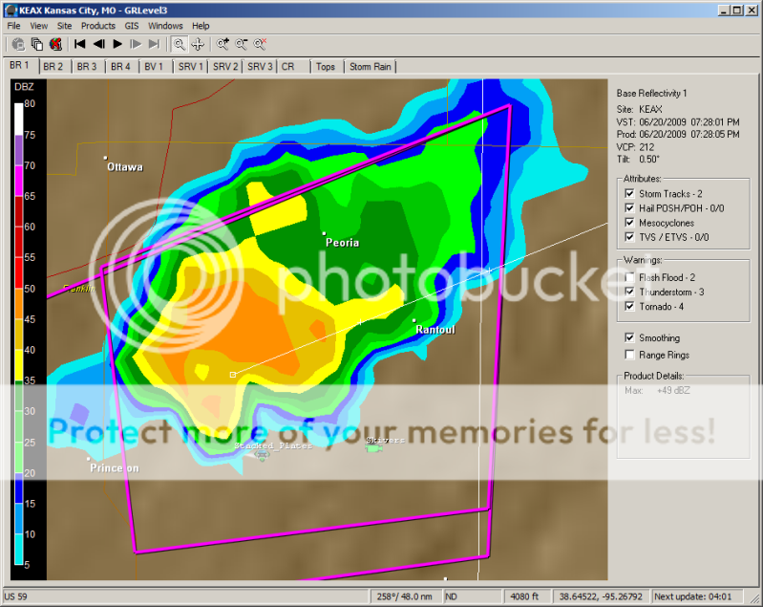
Task: Click the storm track cell marker square
Action: point(233,375)
